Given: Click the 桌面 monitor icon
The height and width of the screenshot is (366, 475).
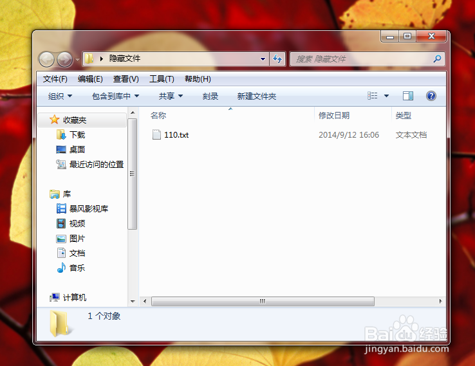Looking at the screenshot, I should [x=61, y=149].
